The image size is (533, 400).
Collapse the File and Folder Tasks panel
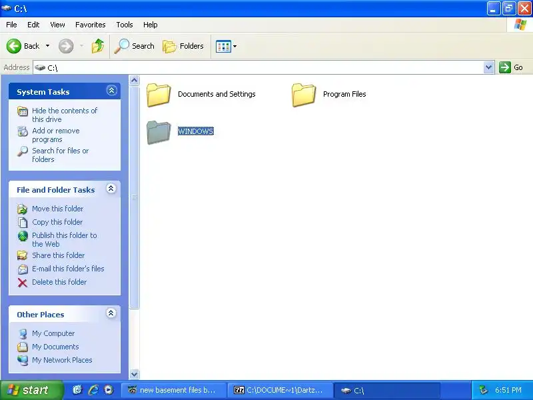point(111,189)
